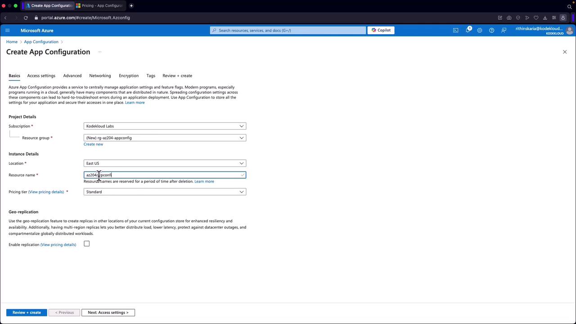The height and width of the screenshot is (324, 576).
Task: Open browser downloads icon
Action: point(545,18)
